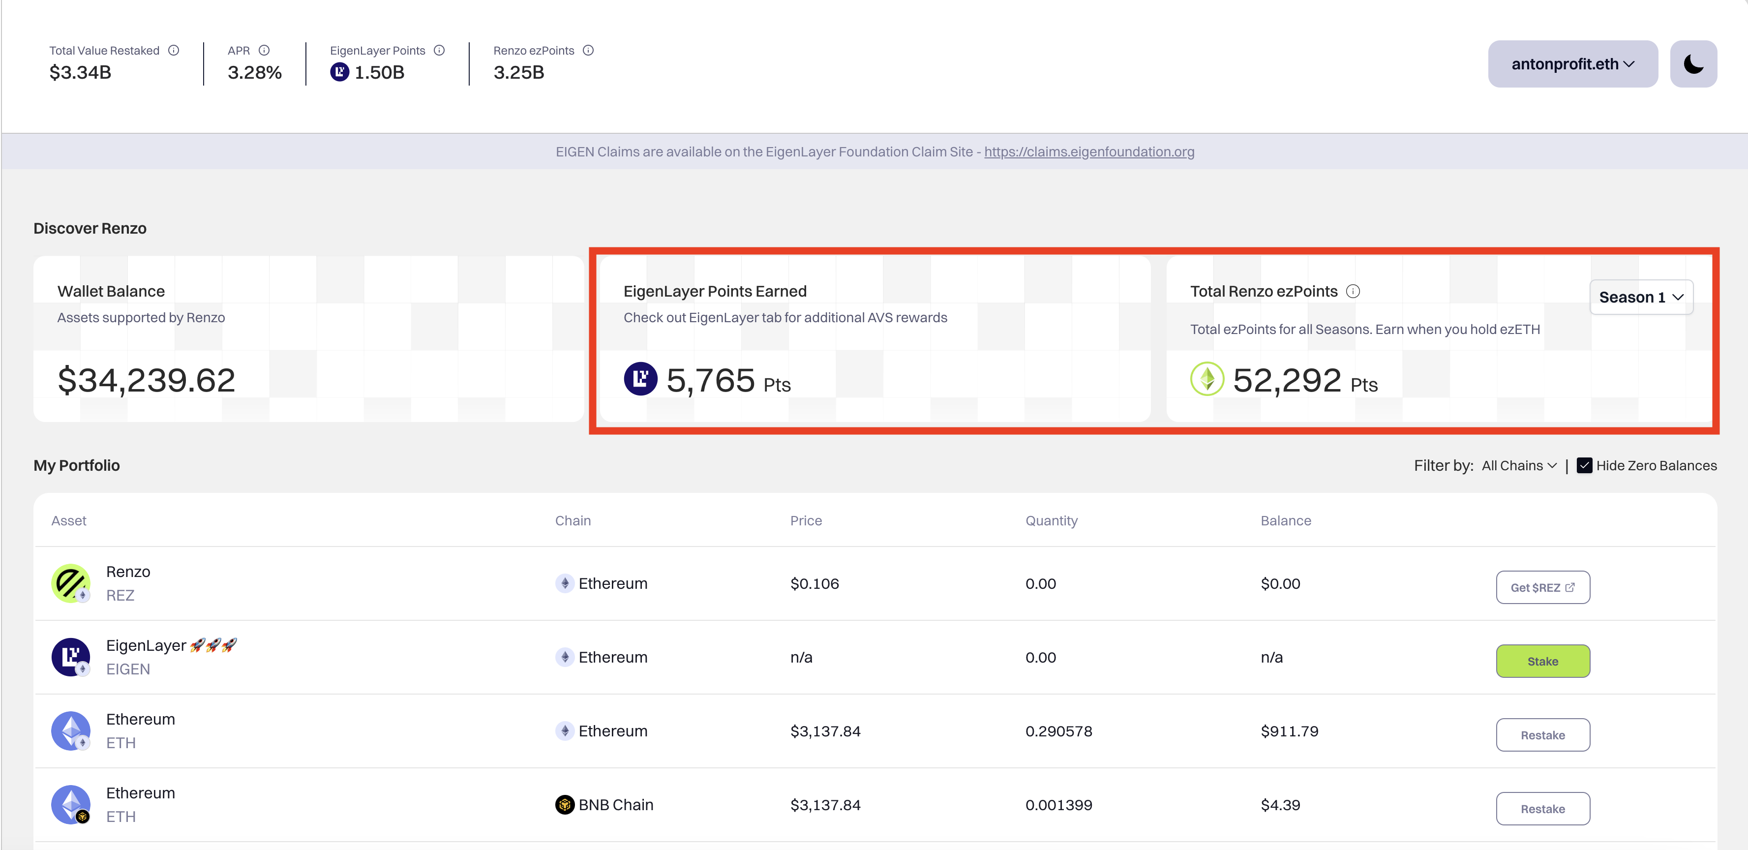Viewport: 1748px width, 850px height.
Task: Click the Get $REZ button
Action: pos(1542,587)
